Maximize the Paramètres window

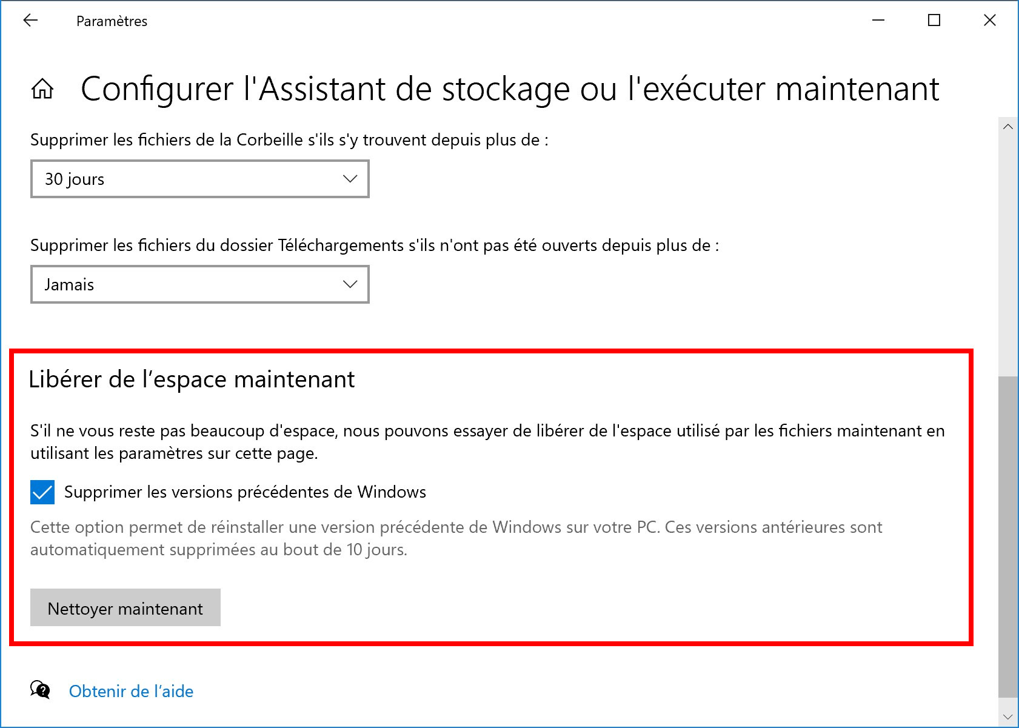coord(934,21)
